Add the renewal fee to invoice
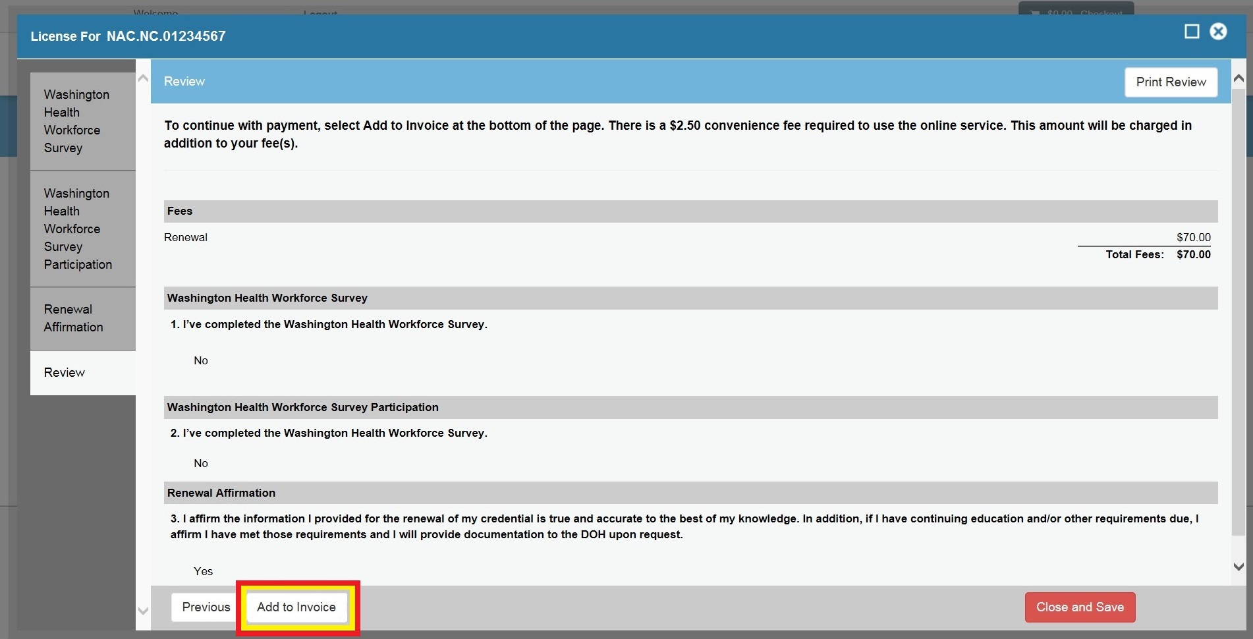 (296, 607)
